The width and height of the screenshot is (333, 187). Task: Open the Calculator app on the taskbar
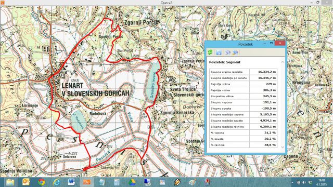[x=117, y=182]
